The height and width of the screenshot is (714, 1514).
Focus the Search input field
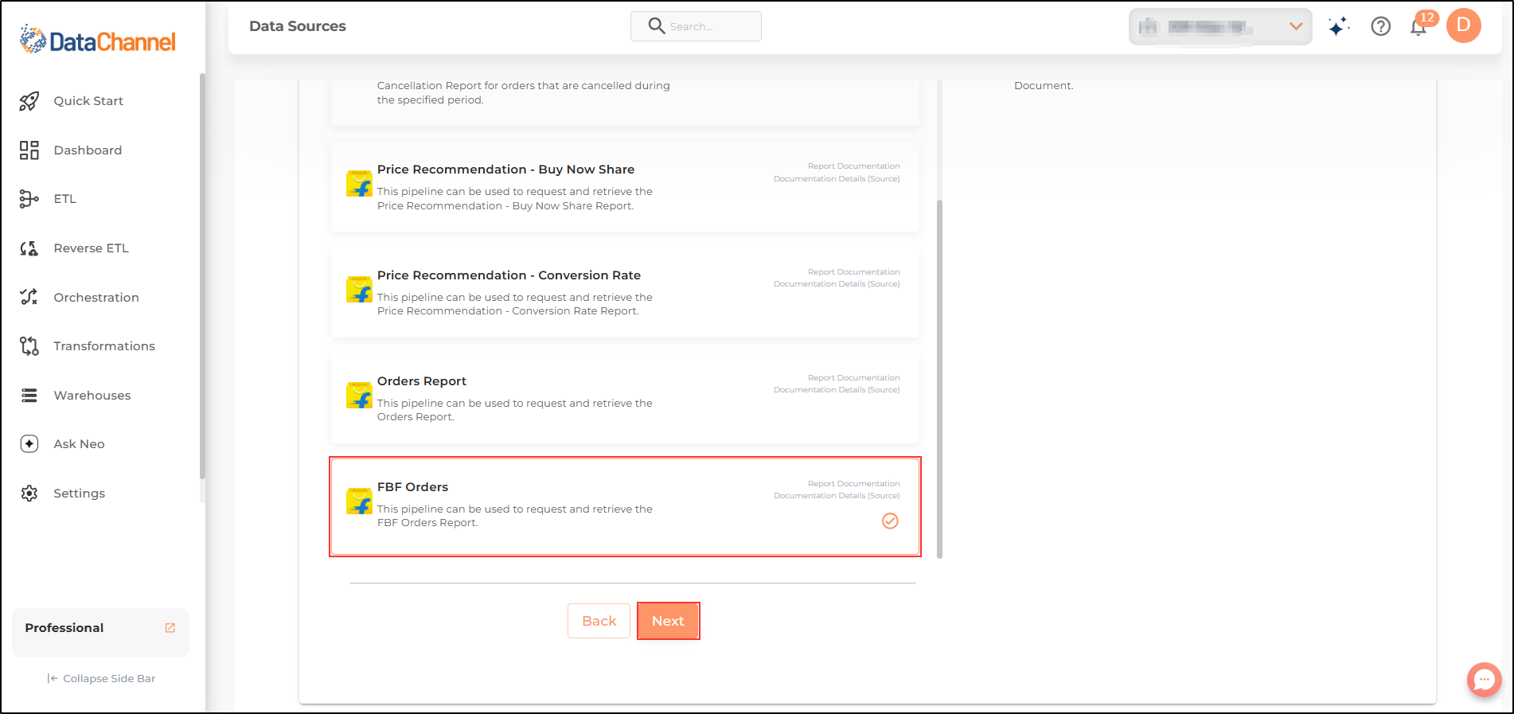tap(696, 26)
